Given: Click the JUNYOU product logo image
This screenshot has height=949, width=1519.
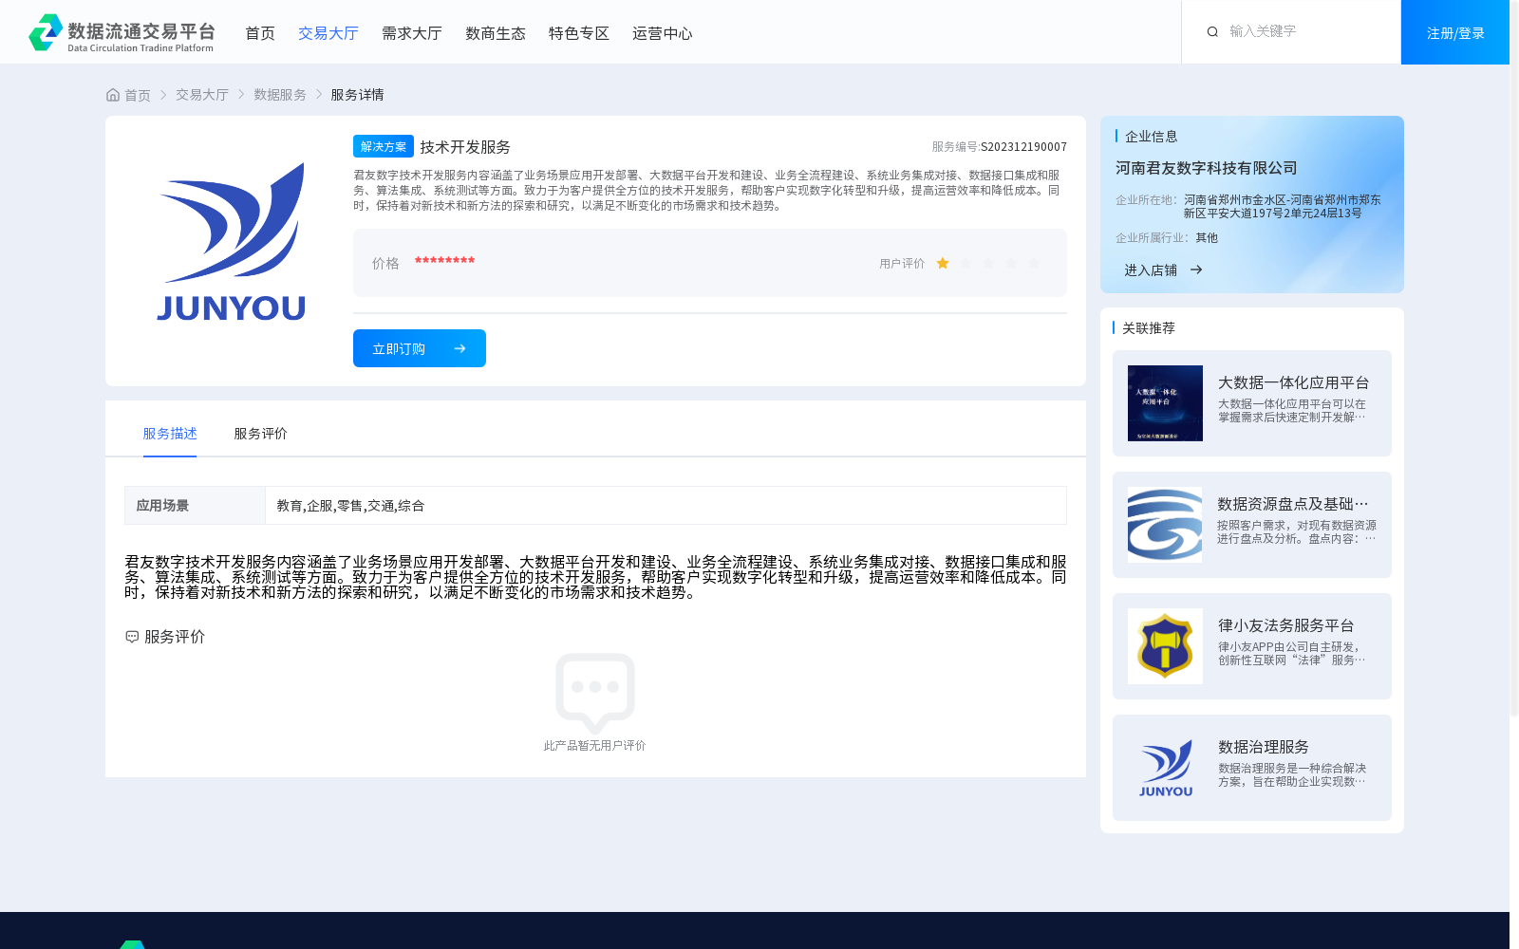Looking at the screenshot, I should (x=232, y=242).
